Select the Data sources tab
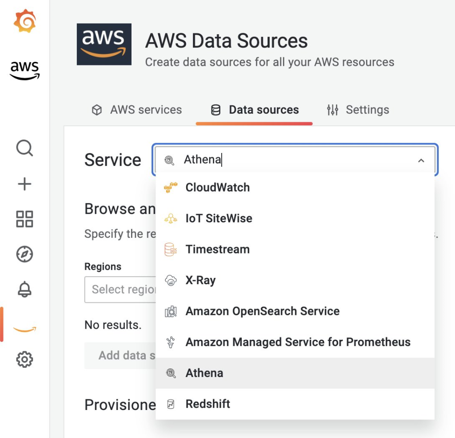The image size is (455, 438). (254, 110)
